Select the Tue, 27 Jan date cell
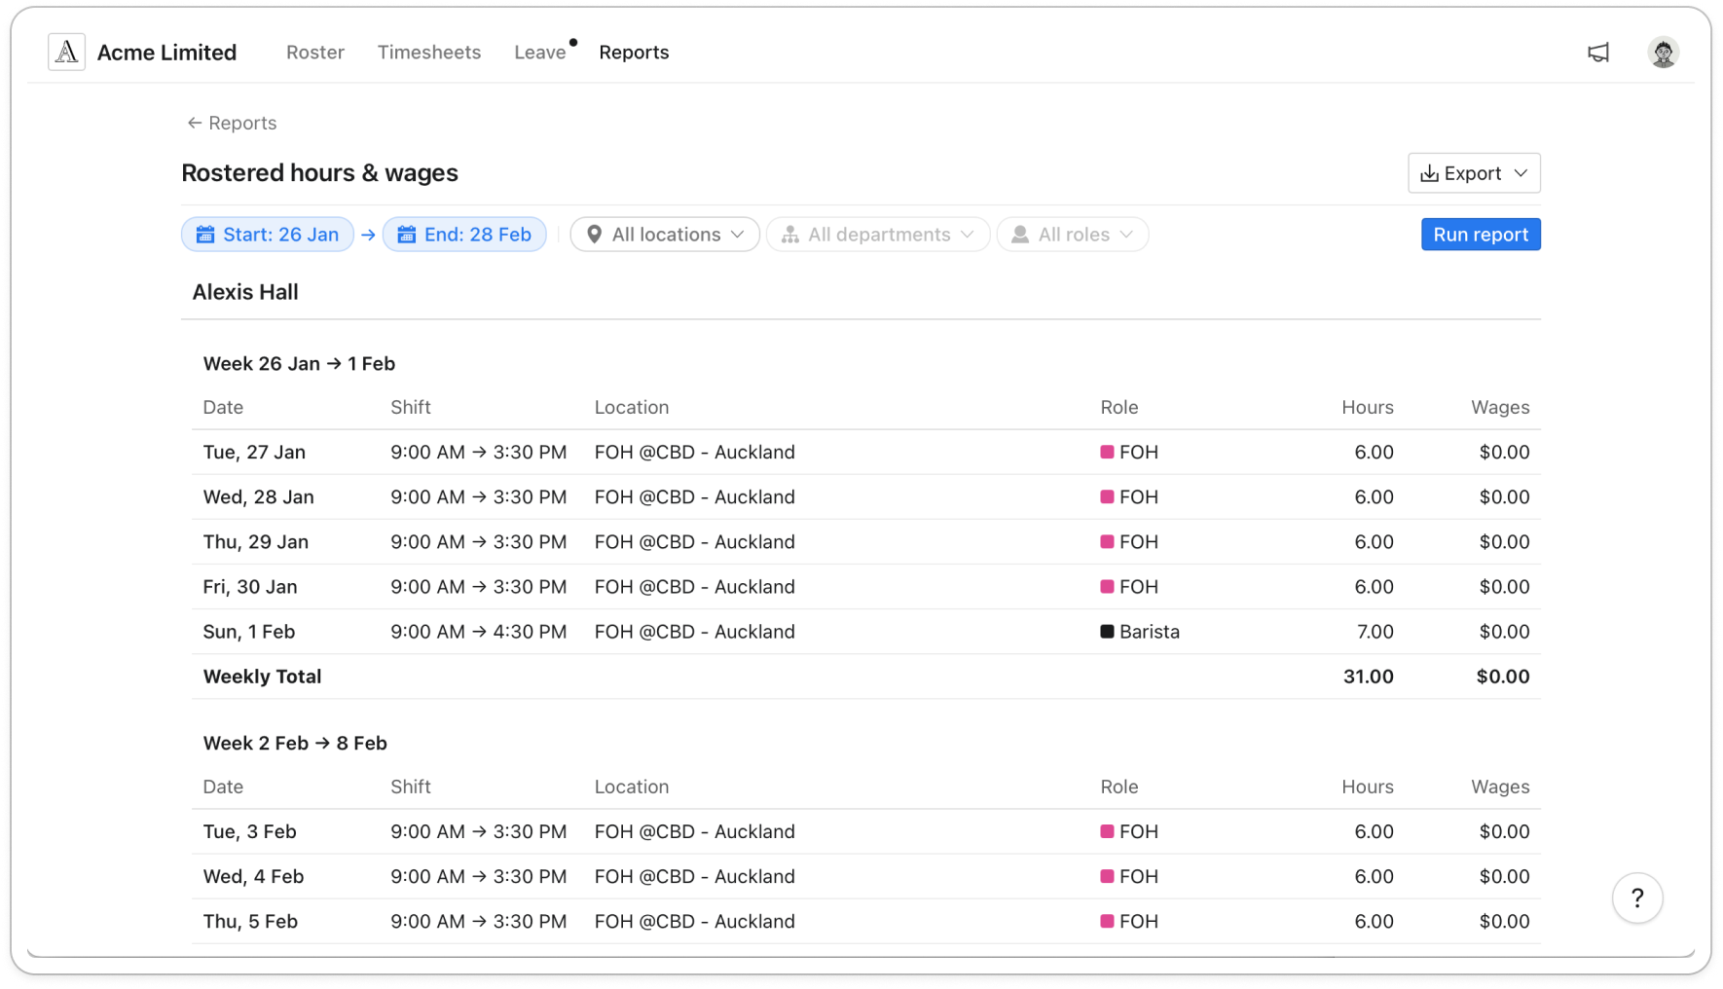The image size is (1723, 989). point(254,452)
